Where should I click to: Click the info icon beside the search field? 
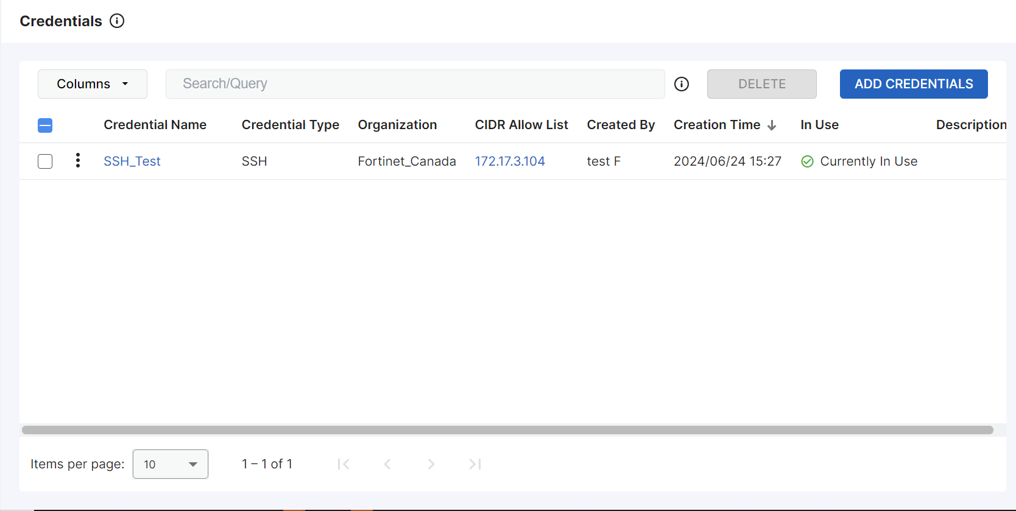coord(682,84)
